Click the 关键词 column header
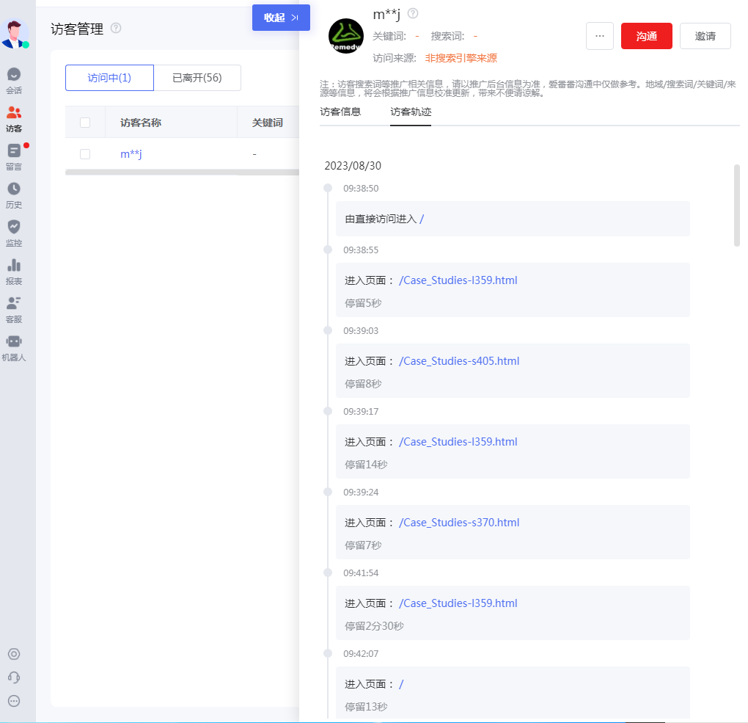The image size is (748, 723). click(267, 123)
